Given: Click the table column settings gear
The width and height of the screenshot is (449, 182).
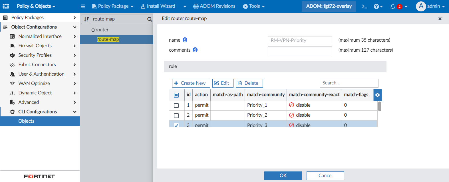Looking at the screenshot, I should click(x=377, y=95).
